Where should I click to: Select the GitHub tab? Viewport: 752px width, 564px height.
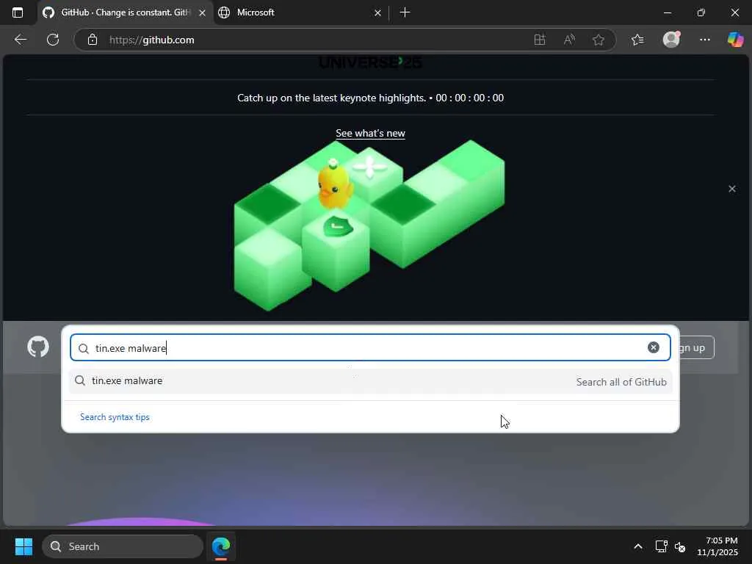tap(125, 12)
